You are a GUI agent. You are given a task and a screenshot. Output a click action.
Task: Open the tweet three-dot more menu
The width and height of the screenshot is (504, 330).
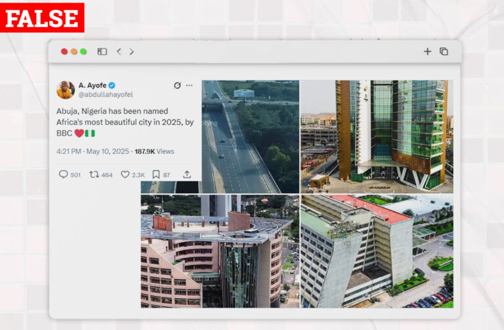[x=189, y=85]
